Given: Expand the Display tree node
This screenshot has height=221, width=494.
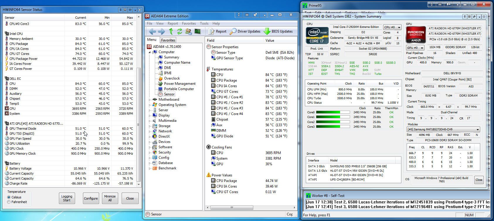Looking at the screenshot, I should (150, 115).
